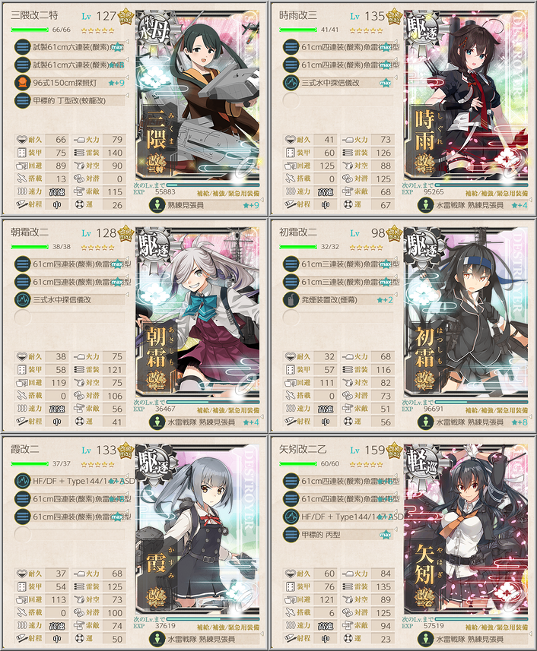This screenshot has width=537, height=651.
Task: Click the torpedo icon beside Yahagi's 甲標的 丙型
Action: [x=291, y=534]
